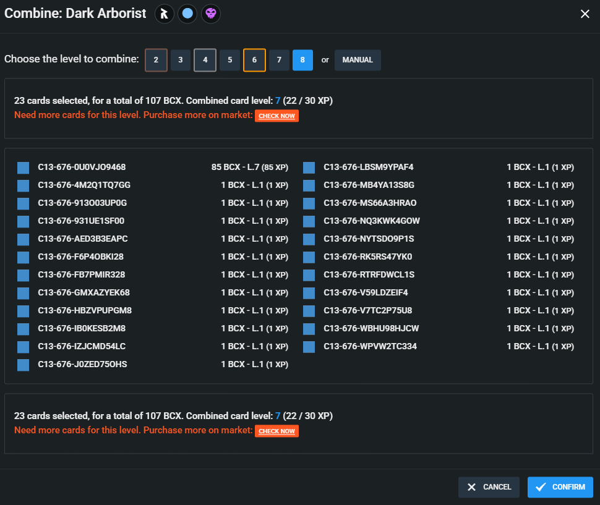This screenshot has width=600, height=505.
Task: Click the purple skull element icon
Action: coord(211,14)
